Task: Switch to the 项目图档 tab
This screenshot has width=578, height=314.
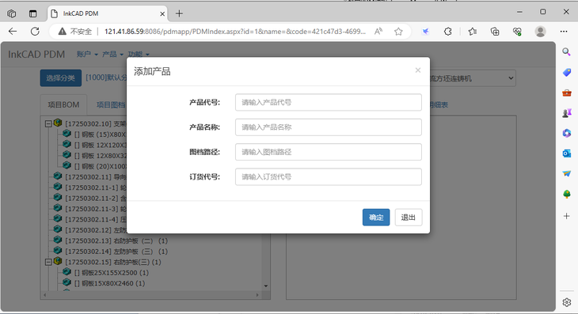Action: pos(111,105)
